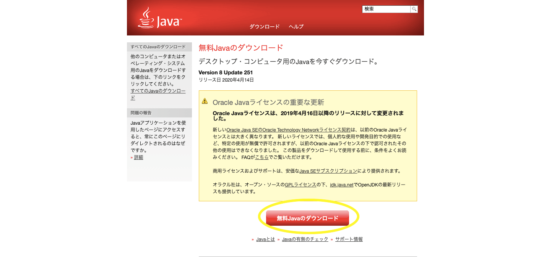
Task: Click the yellow warning triangle icon
Action: point(205,101)
